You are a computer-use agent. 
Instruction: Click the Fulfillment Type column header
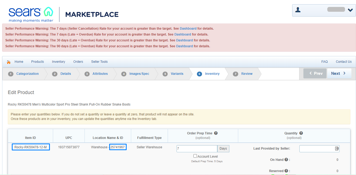(x=149, y=138)
